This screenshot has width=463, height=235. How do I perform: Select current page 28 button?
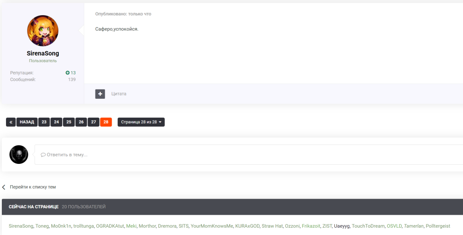pos(106,122)
